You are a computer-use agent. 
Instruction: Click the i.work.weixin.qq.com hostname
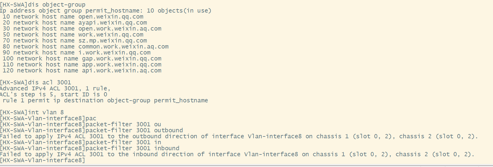(x=114, y=53)
